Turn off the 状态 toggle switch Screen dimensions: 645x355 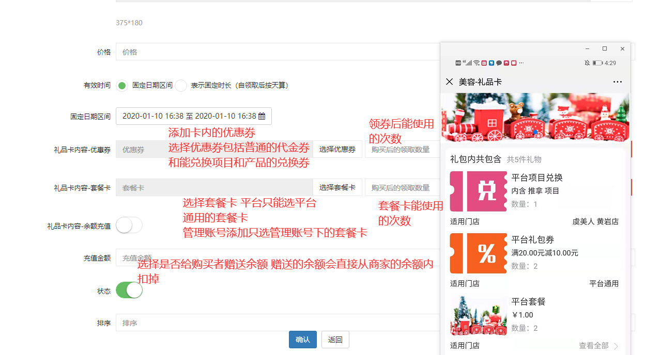point(129,291)
